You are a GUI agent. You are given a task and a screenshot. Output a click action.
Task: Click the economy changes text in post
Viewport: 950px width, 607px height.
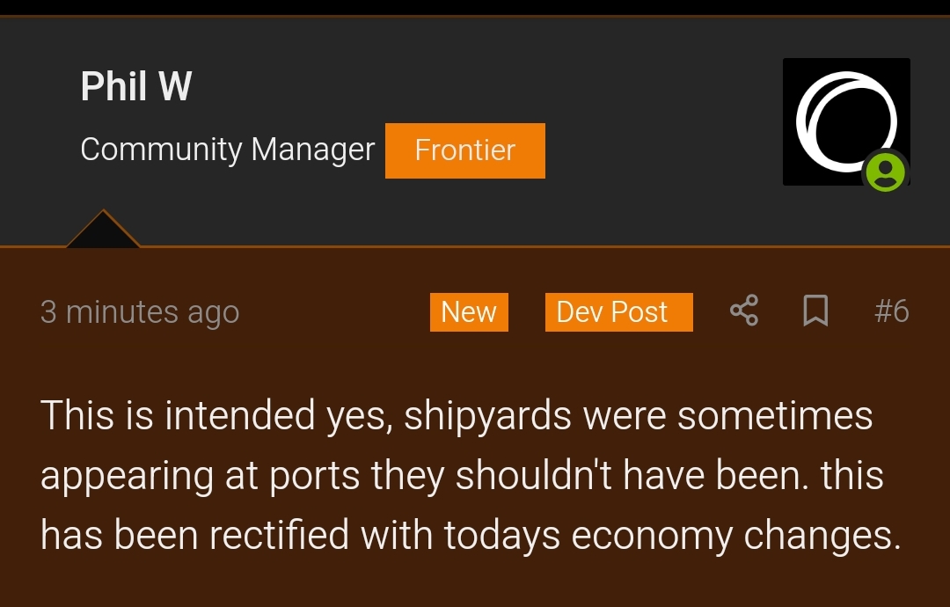[737, 536]
